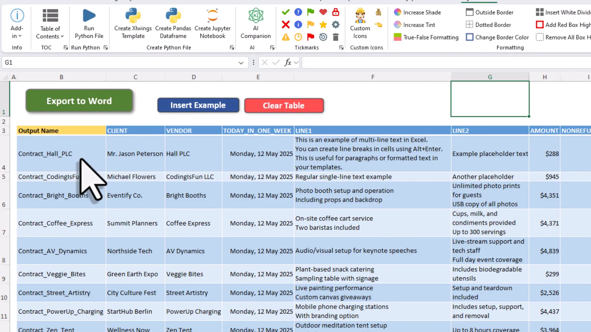Open the Name Box dropdown arrow
Image resolution: width=591 pixels, height=332 pixels.
pos(241,62)
